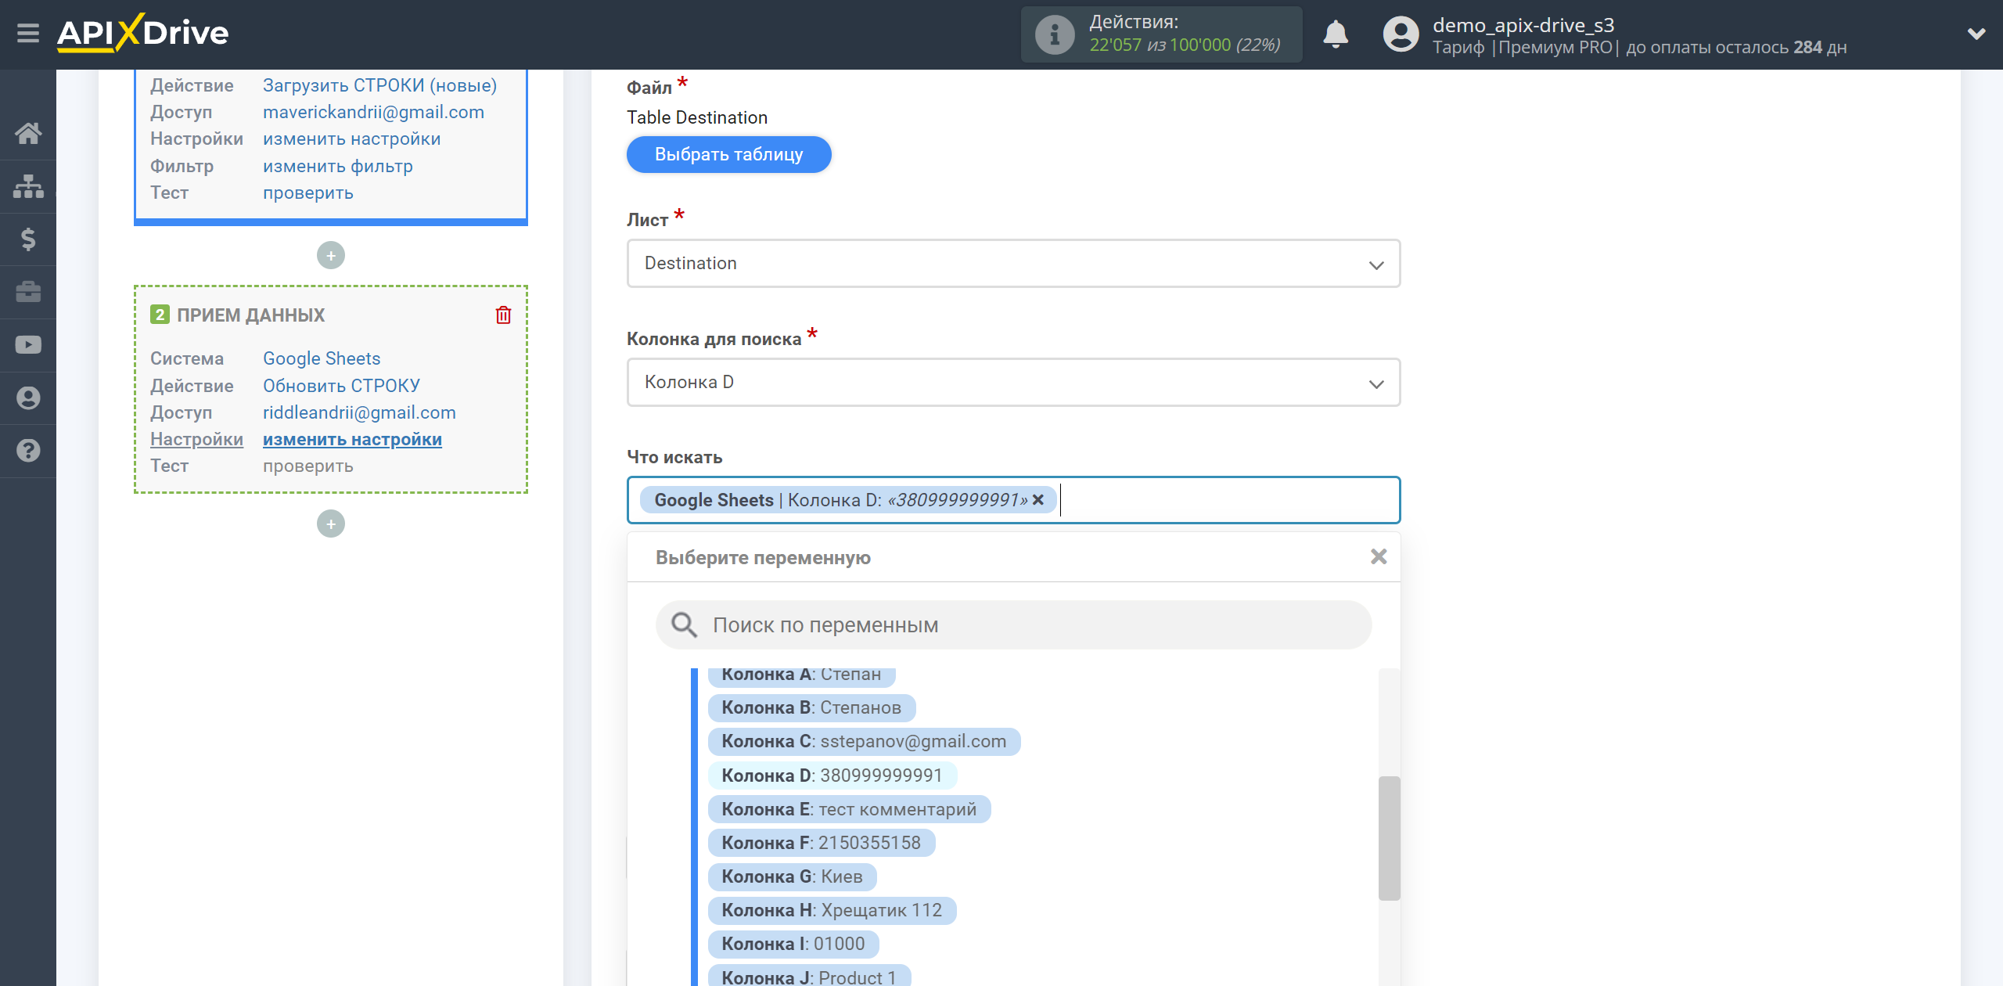Open the Лист Destination dropdown

(1013, 264)
